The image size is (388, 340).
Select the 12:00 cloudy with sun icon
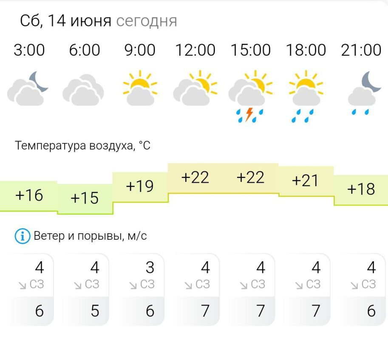195,88
